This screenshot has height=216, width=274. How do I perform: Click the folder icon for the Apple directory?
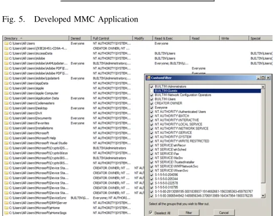6,88
